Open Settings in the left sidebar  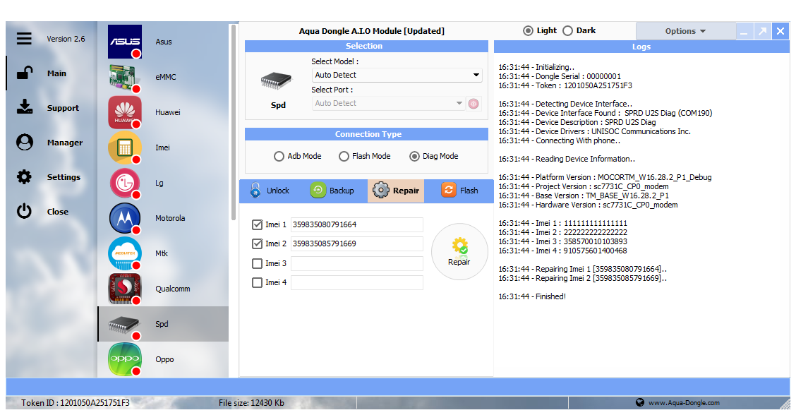point(63,177)
